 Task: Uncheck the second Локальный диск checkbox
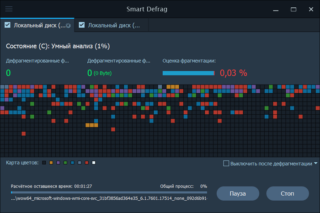coord(82,25)
